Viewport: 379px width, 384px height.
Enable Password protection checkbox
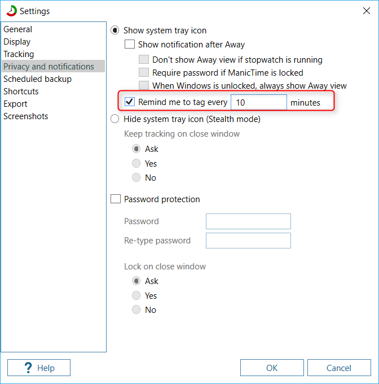click(116, 199)
